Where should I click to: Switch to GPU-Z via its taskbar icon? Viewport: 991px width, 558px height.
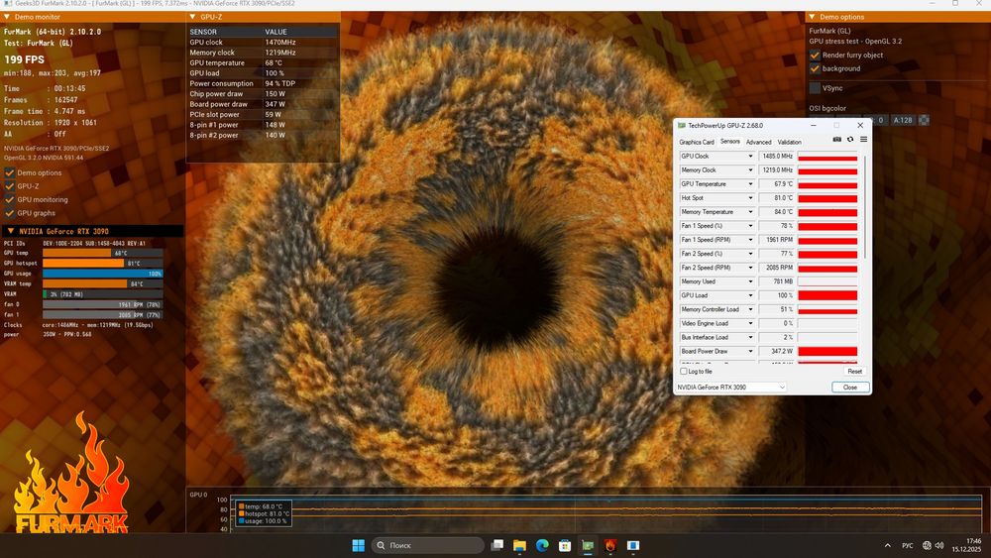[588, 545]
